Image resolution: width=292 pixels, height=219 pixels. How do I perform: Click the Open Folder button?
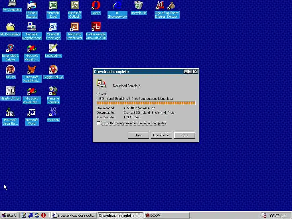coord(161,135)
